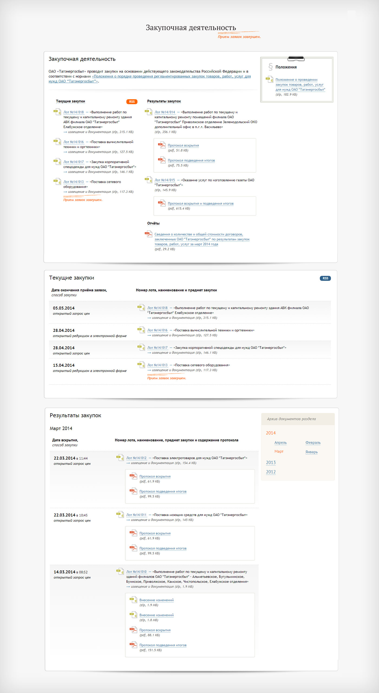Viewport: 379px width, 693px height.
Task: Select the 2014 archive year
Action: click(271, 433)
